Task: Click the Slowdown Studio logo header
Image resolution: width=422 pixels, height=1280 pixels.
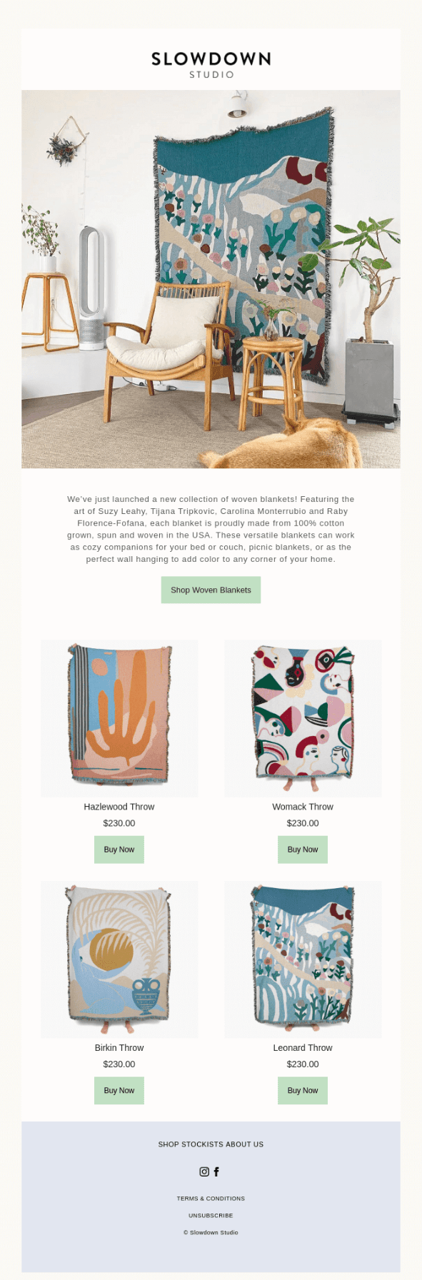Action: [x=211, y=64]
